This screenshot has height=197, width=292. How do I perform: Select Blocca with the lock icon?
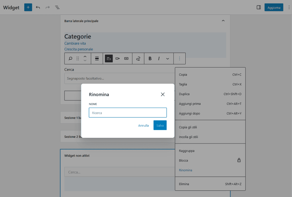pos(210,160)
